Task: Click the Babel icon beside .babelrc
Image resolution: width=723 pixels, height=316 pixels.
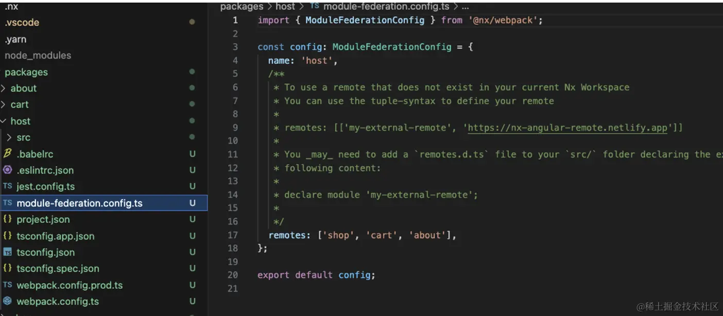Action: (7, 153)
